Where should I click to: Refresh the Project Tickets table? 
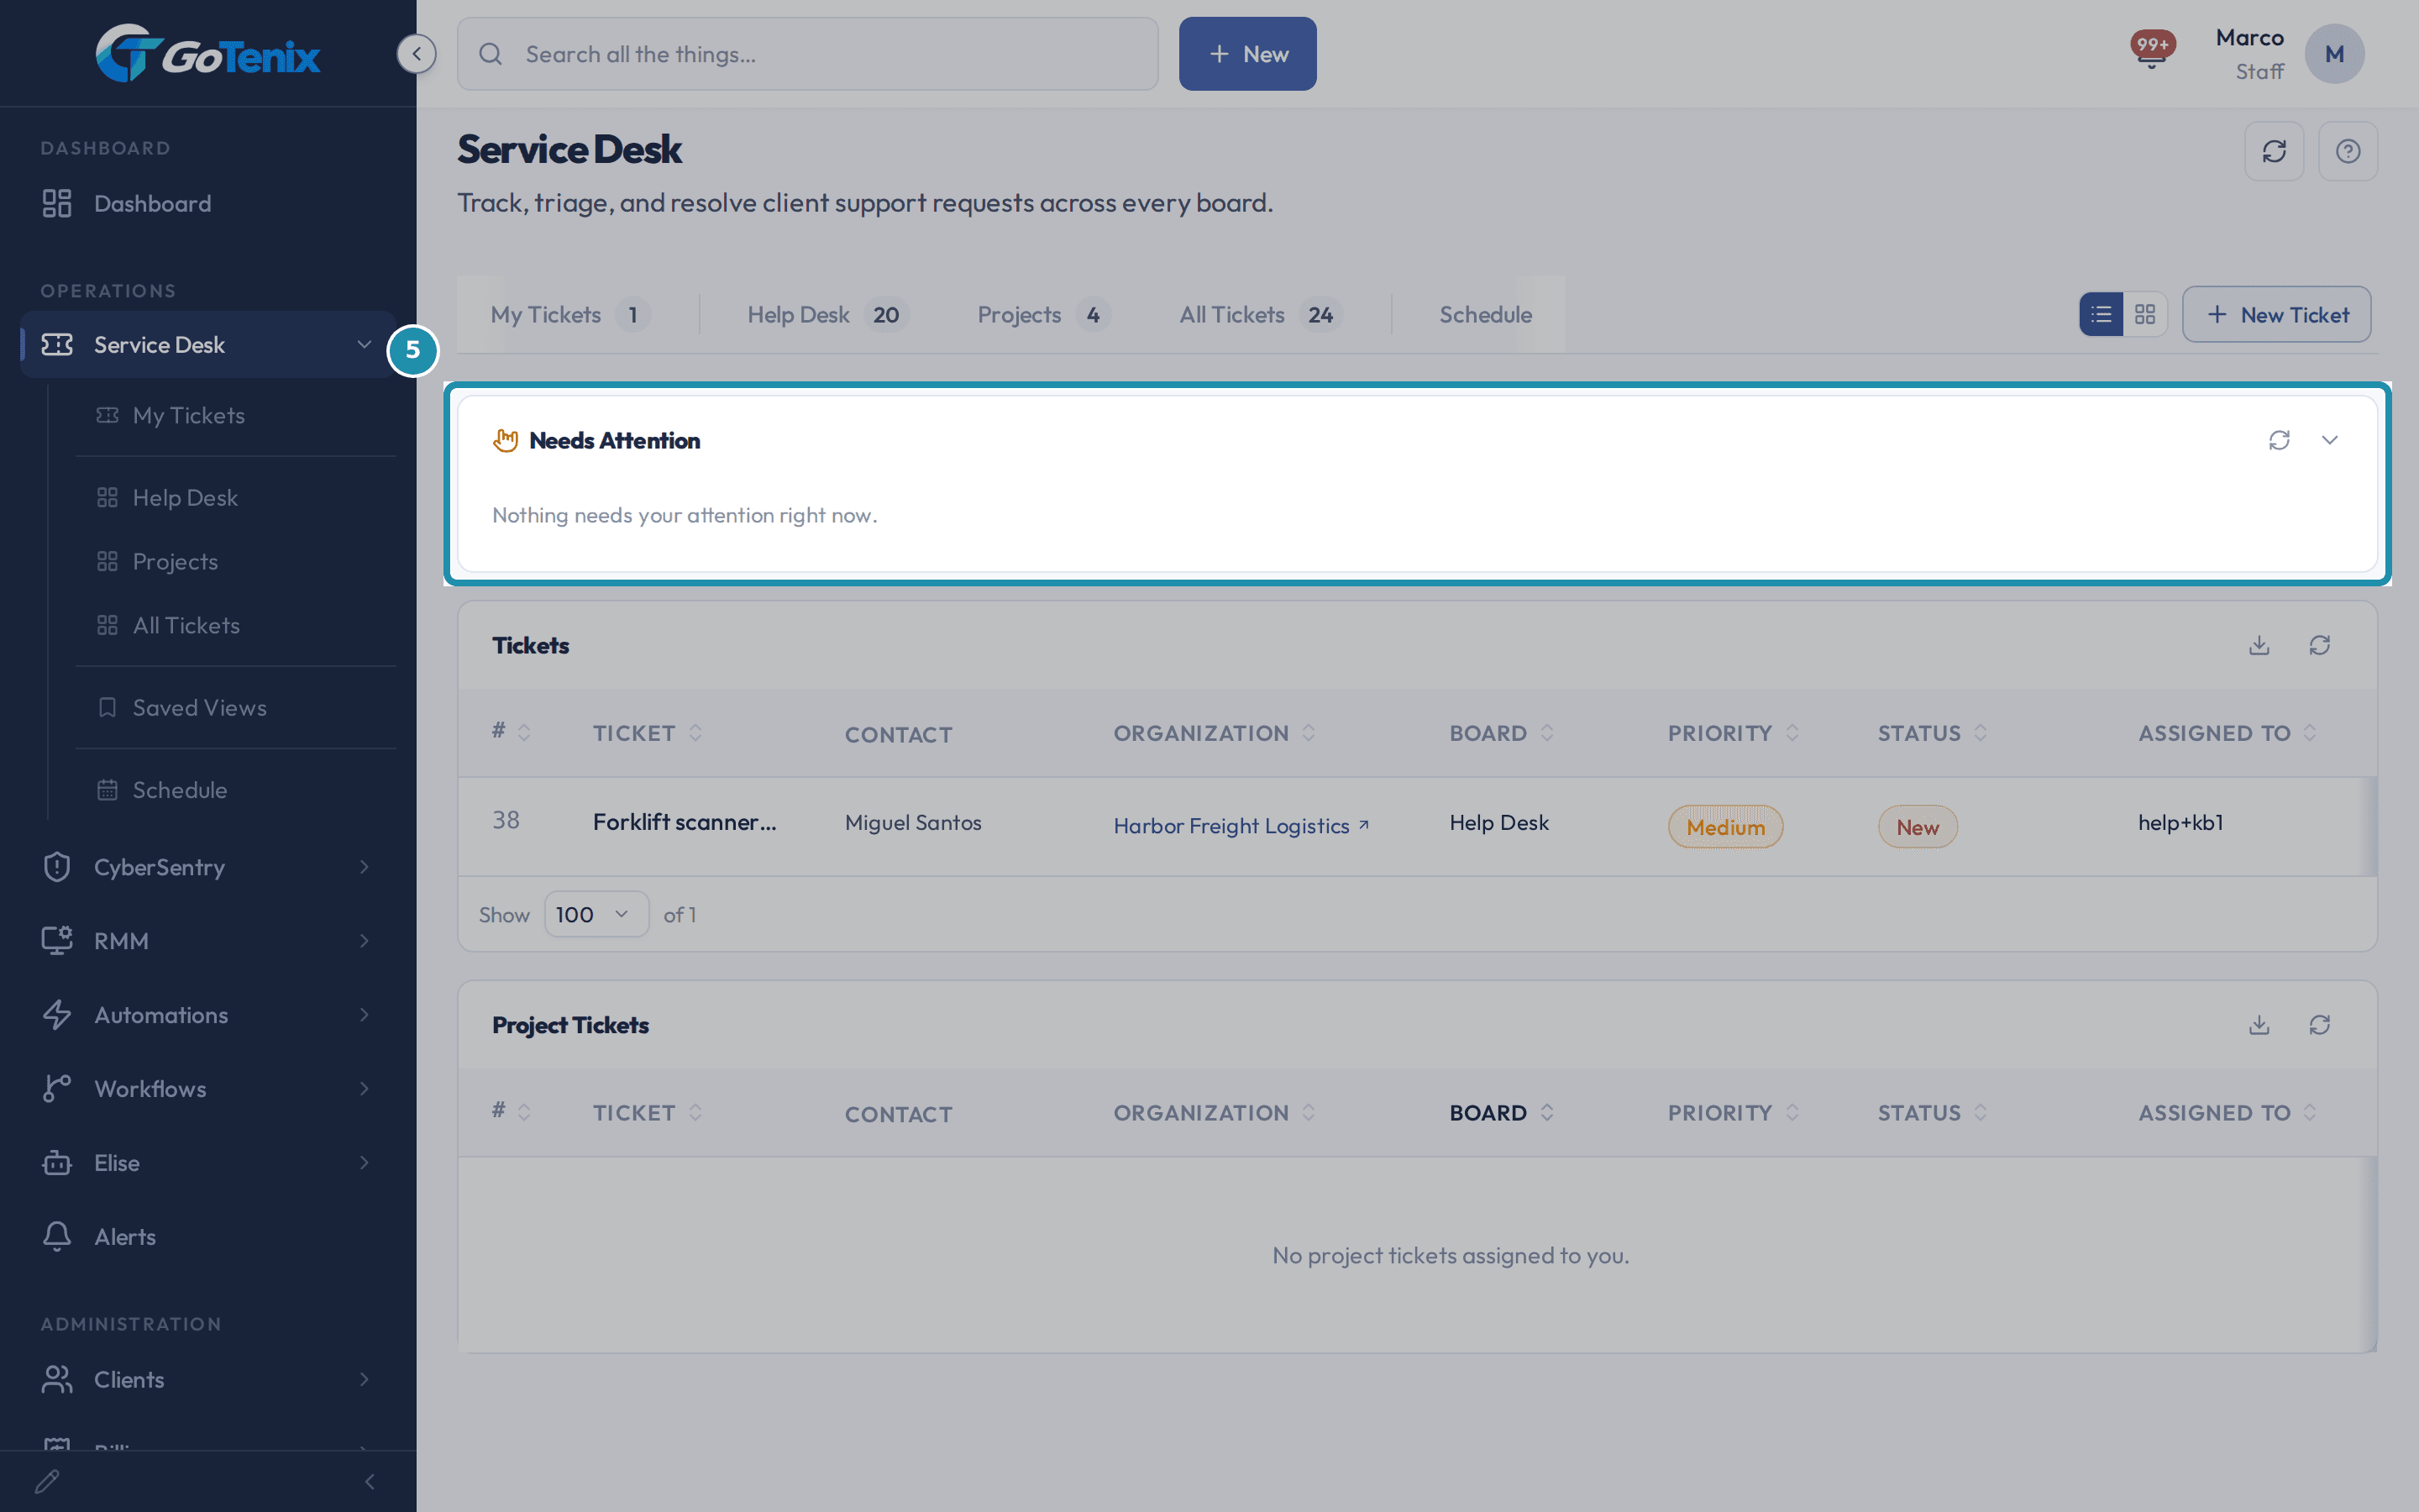pos(2320,1025)
